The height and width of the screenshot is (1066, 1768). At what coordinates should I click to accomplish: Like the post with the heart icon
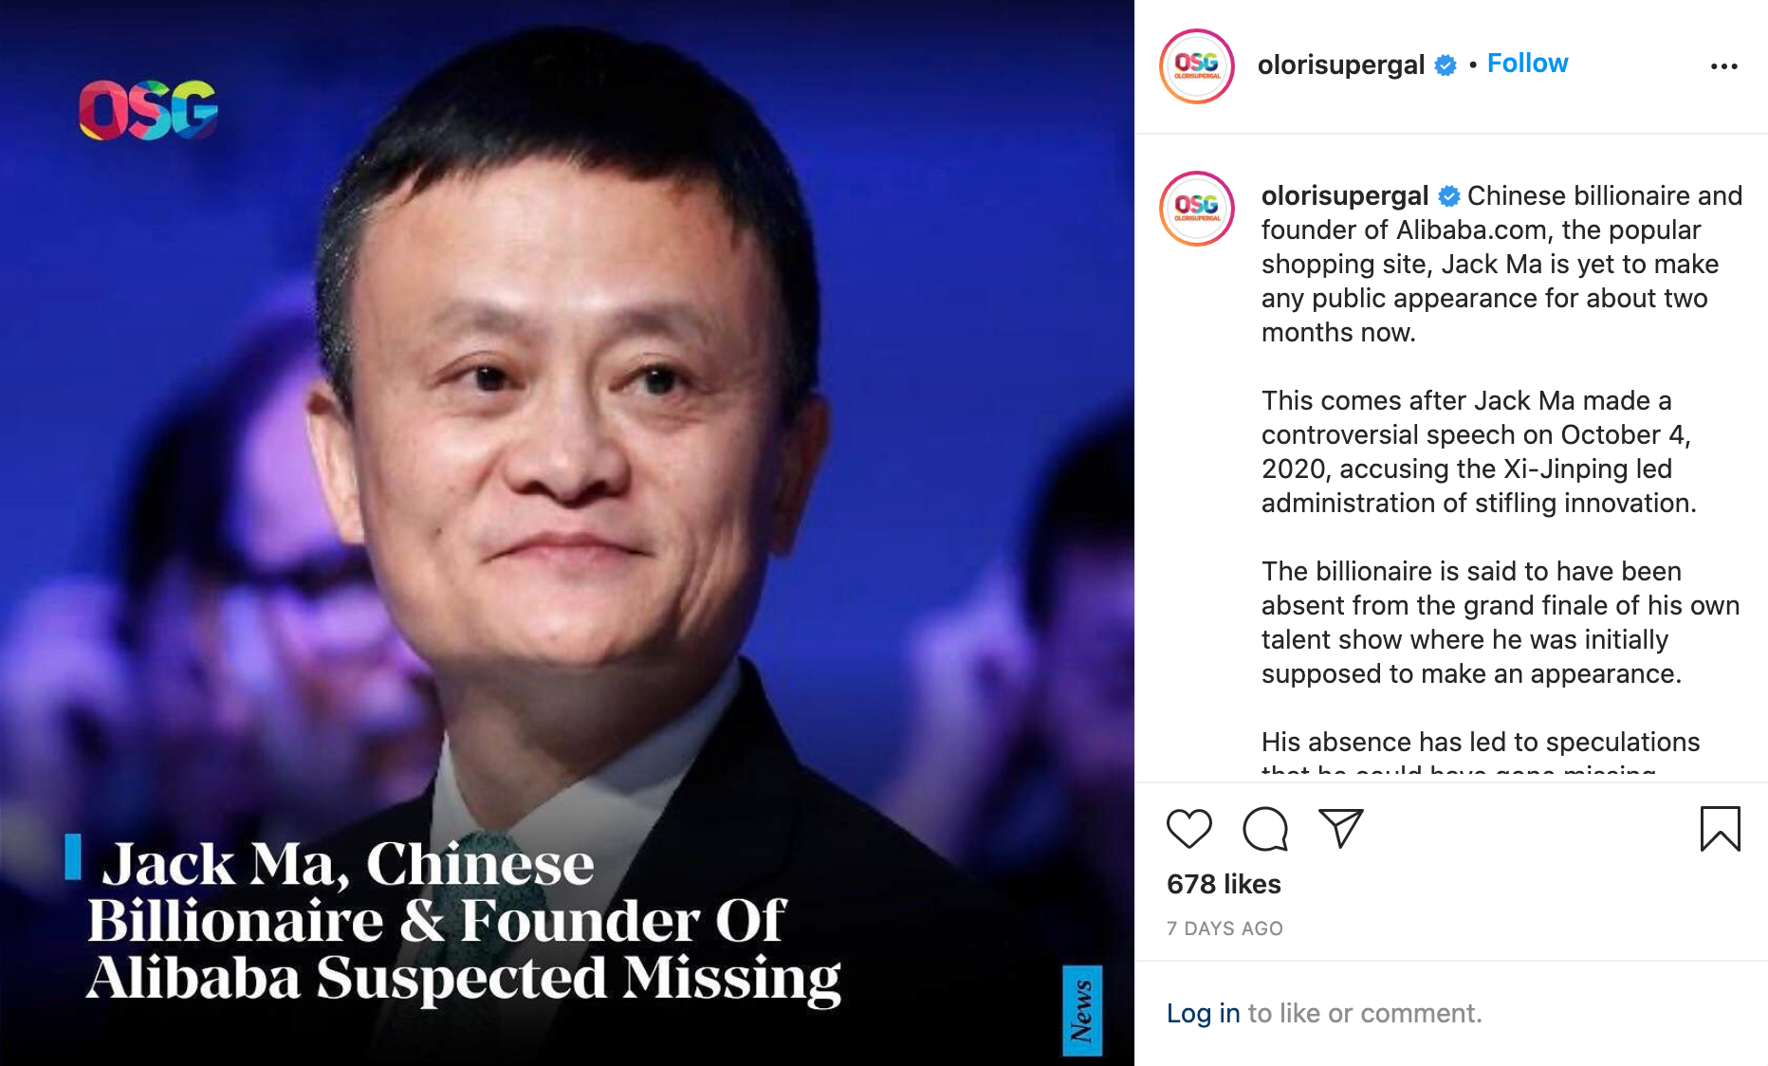coord(1189,829)
